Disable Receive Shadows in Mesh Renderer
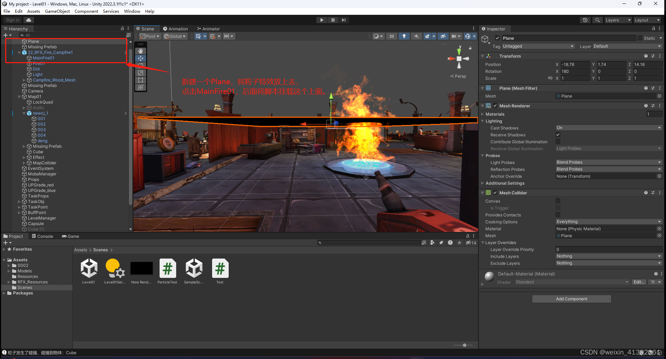Viewport: 666px width, 359px height. click(x=558, y=135)
